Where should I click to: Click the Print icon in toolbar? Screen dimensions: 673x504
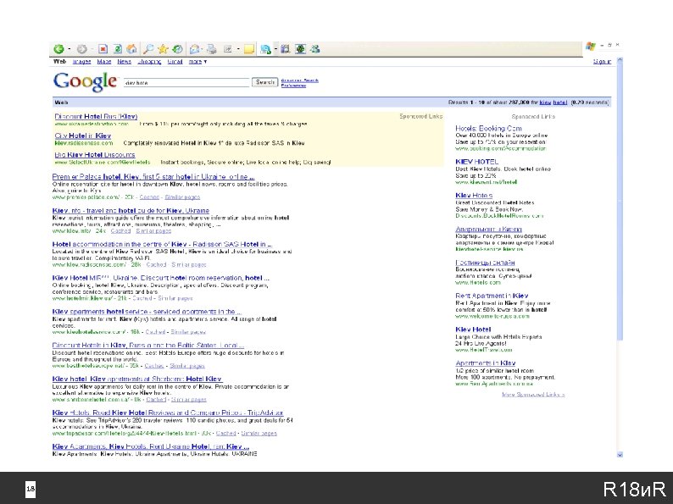point(212,49)
